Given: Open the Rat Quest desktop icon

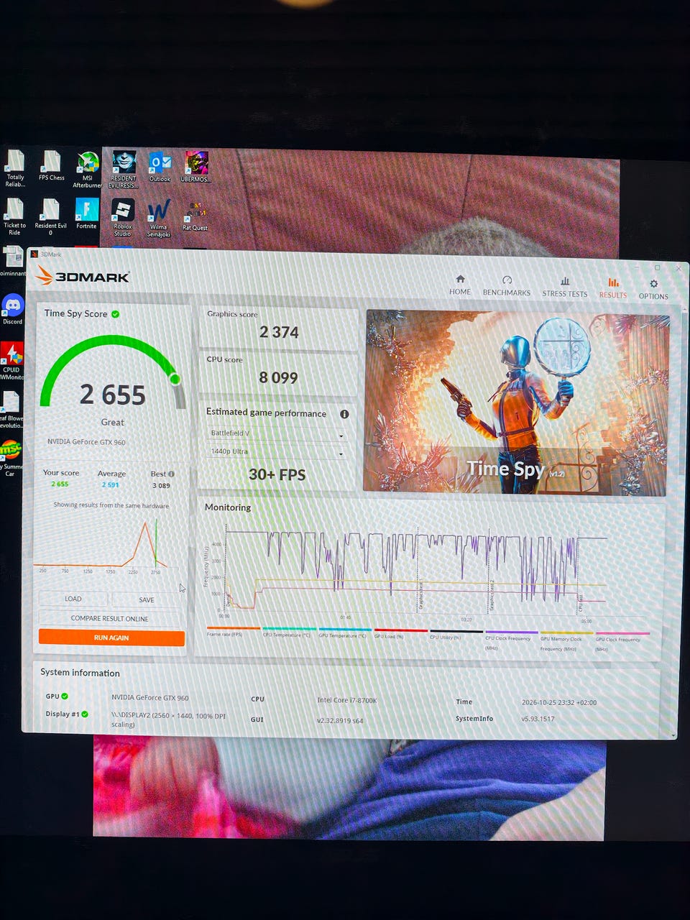Looking at the screenshot, I should pyautogui.click(x=195, y=216).
